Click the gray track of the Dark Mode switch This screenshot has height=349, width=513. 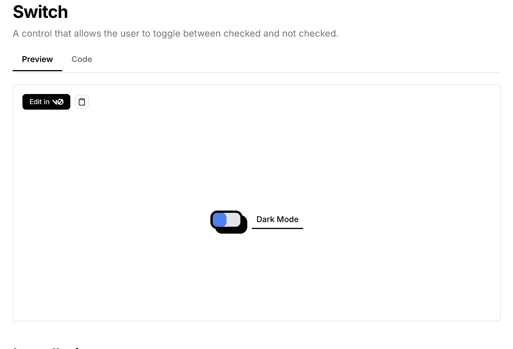tap(233, 220)
